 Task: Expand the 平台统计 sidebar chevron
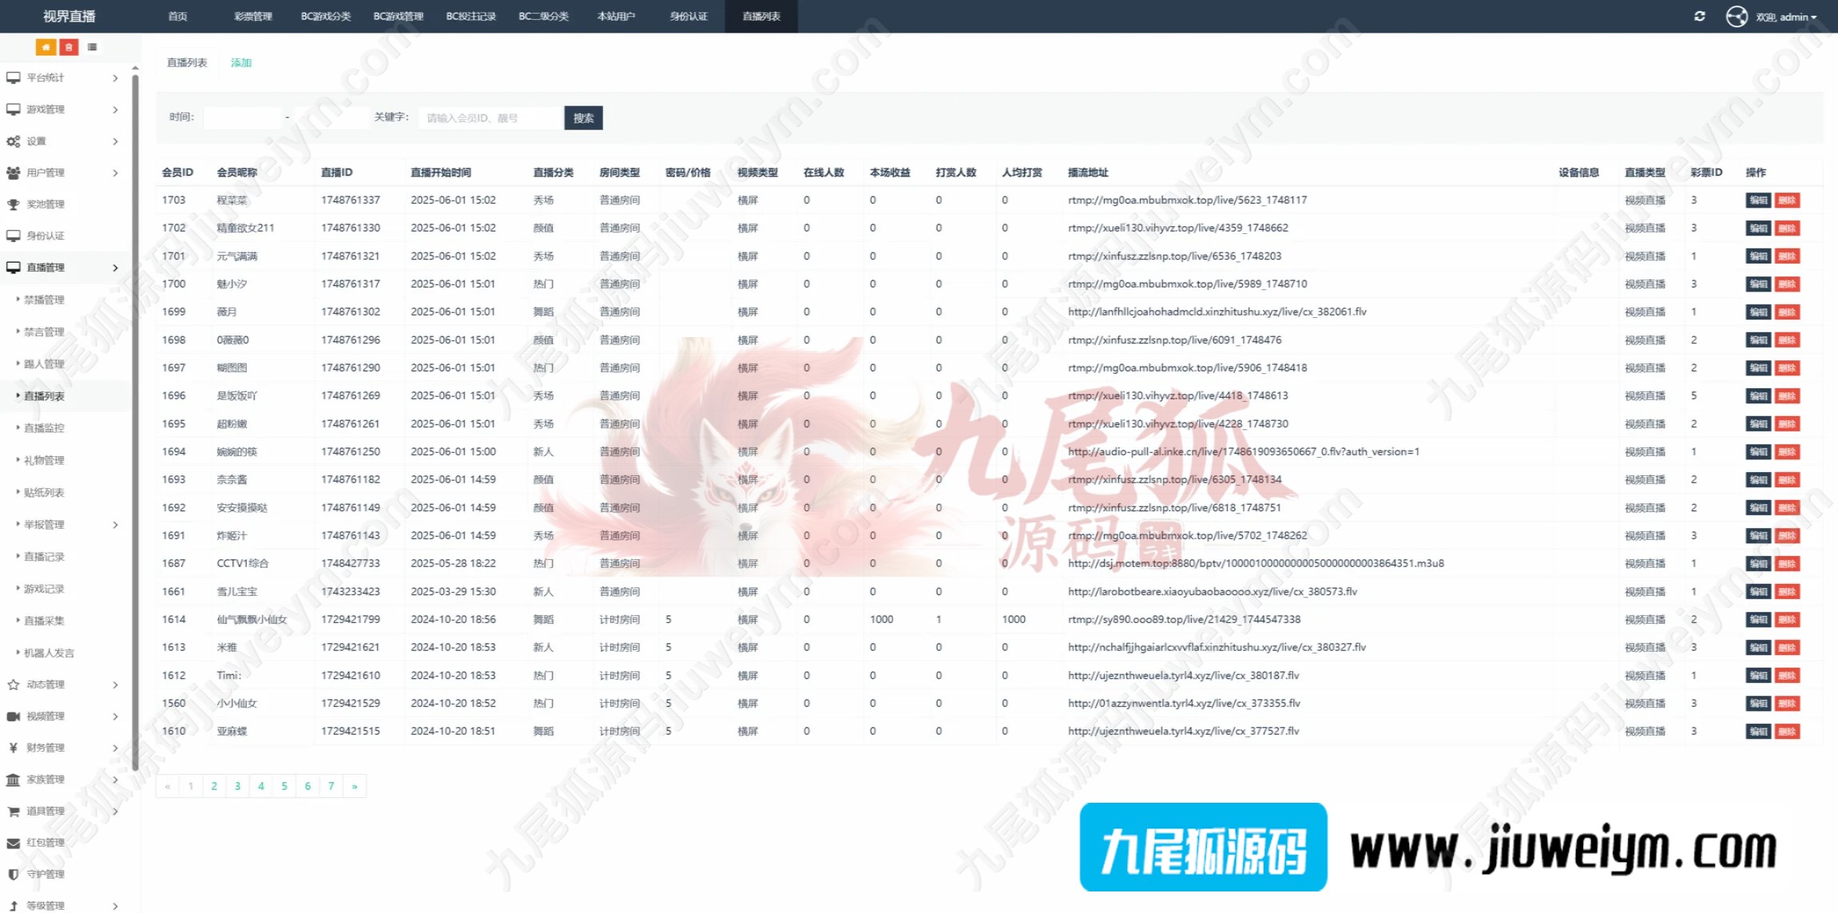[116, 78]
